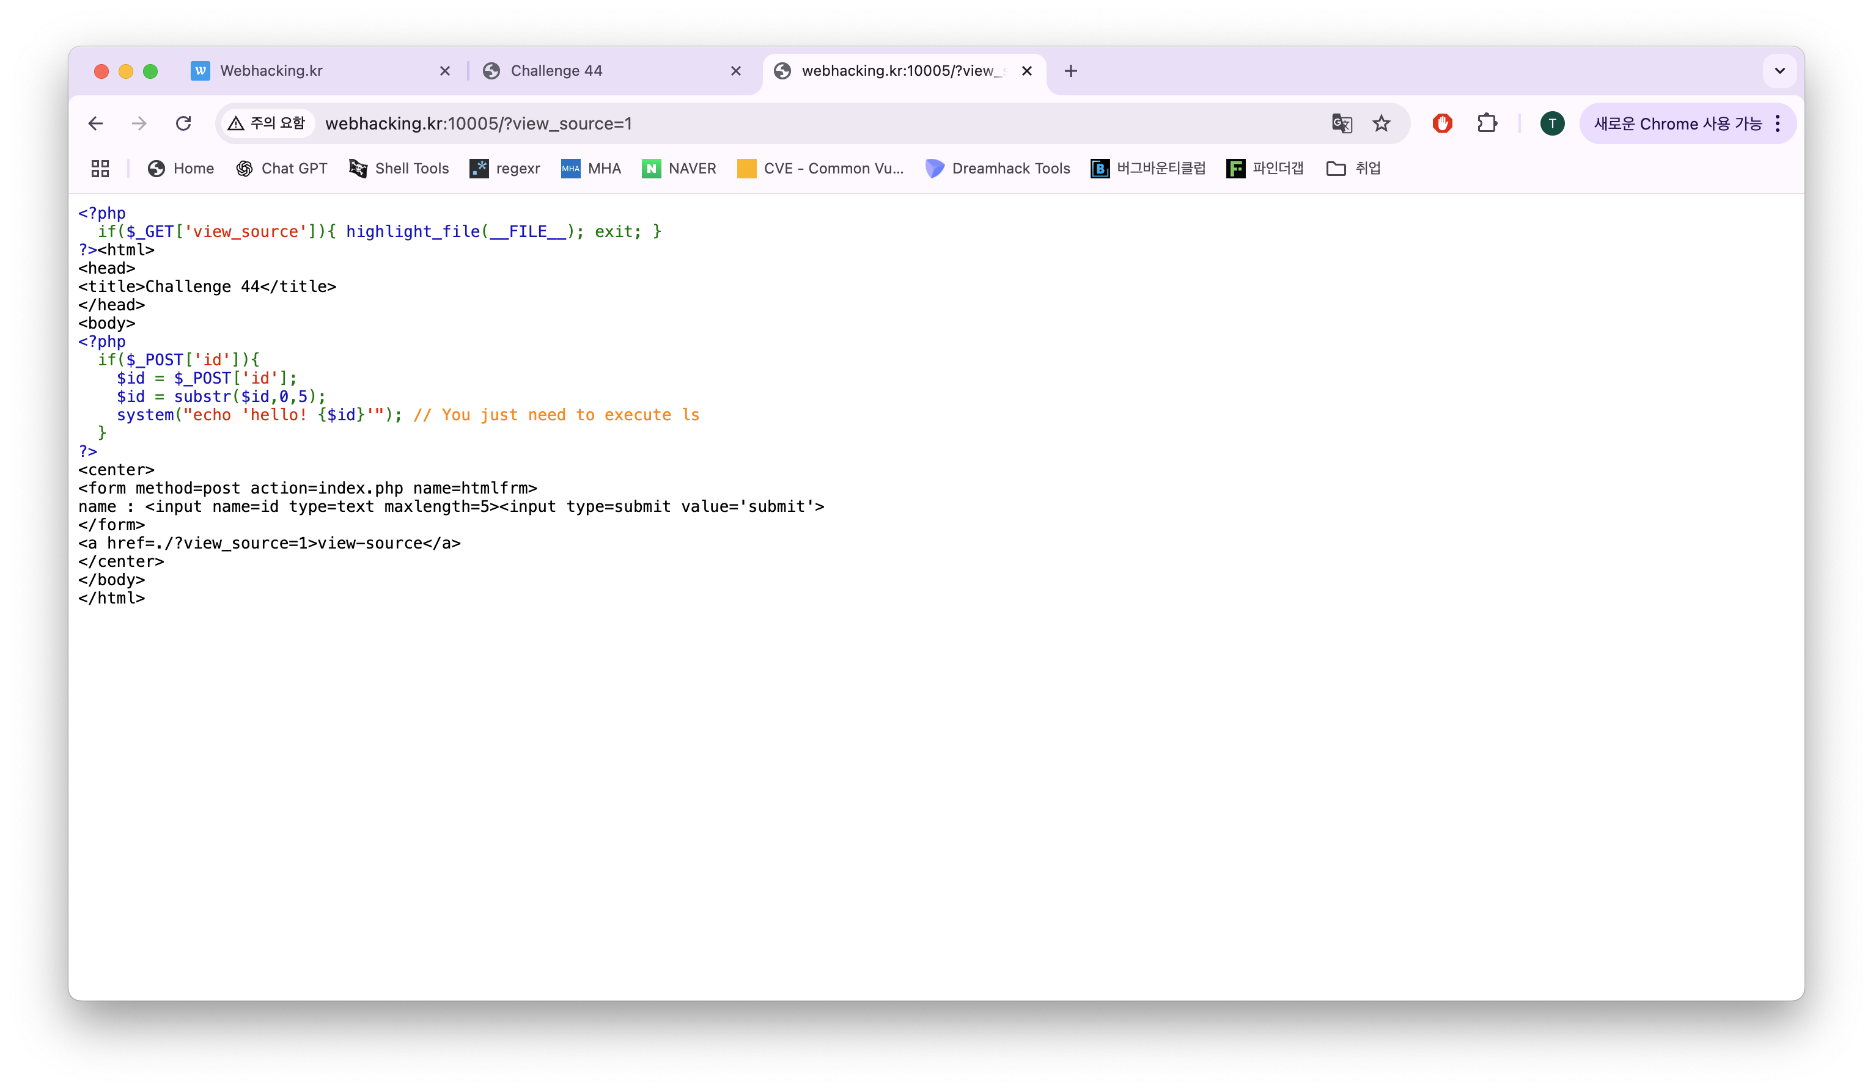Bookmark this page with star icon

(1381, 123)
